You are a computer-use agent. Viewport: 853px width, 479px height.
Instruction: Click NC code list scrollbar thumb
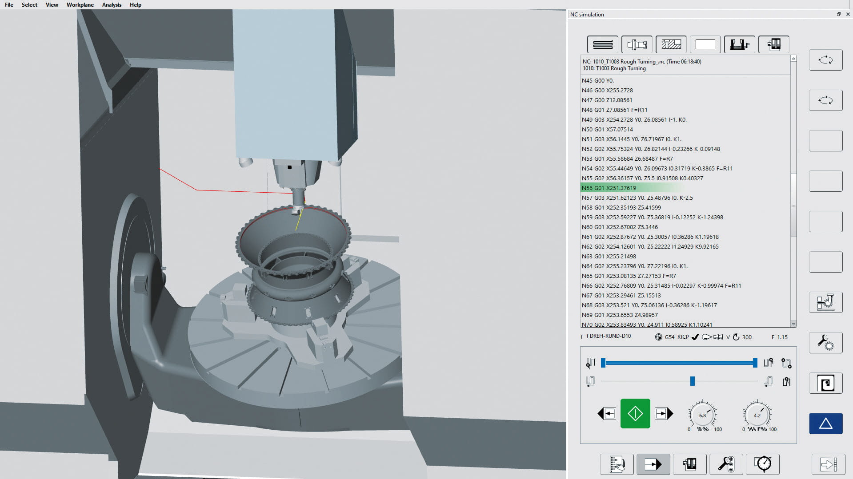793,206
